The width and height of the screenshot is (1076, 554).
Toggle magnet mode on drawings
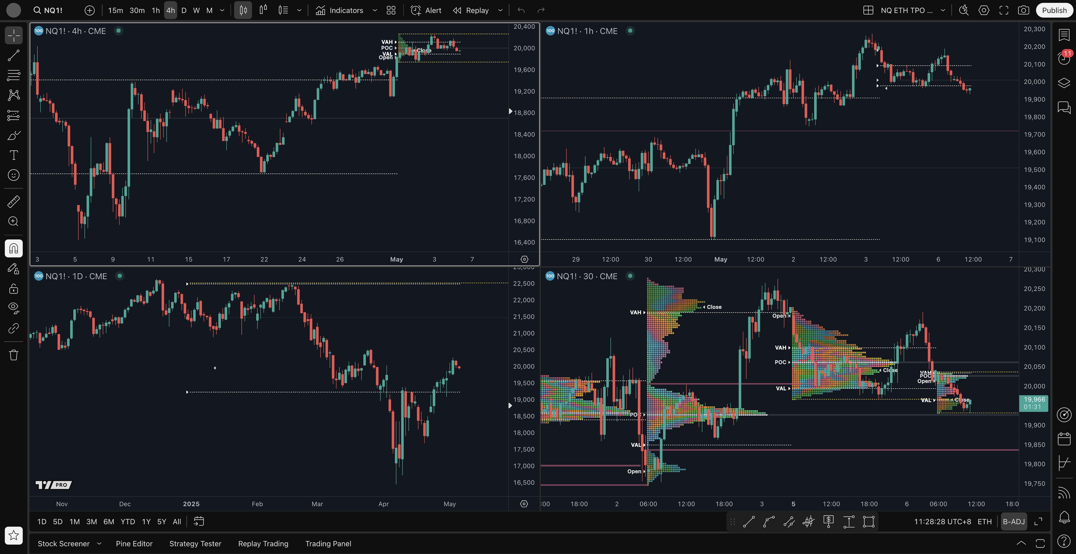[13, 249]
